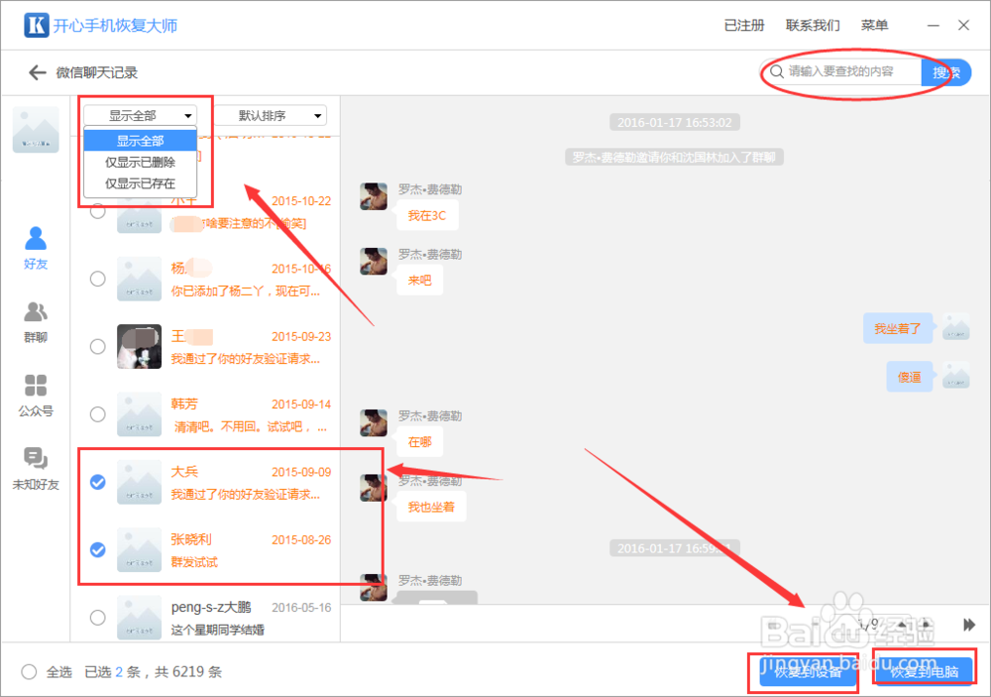Open the 好友 friends category
Screen dimensions: 991x697
pos(36,248)
